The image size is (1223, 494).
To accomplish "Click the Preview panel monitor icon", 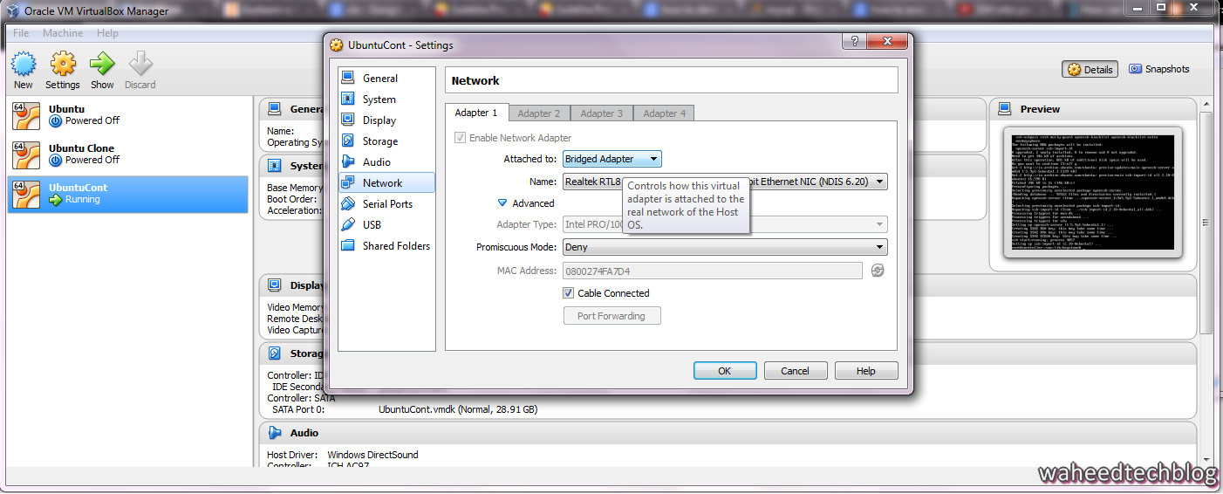I will coord(1003,109).
